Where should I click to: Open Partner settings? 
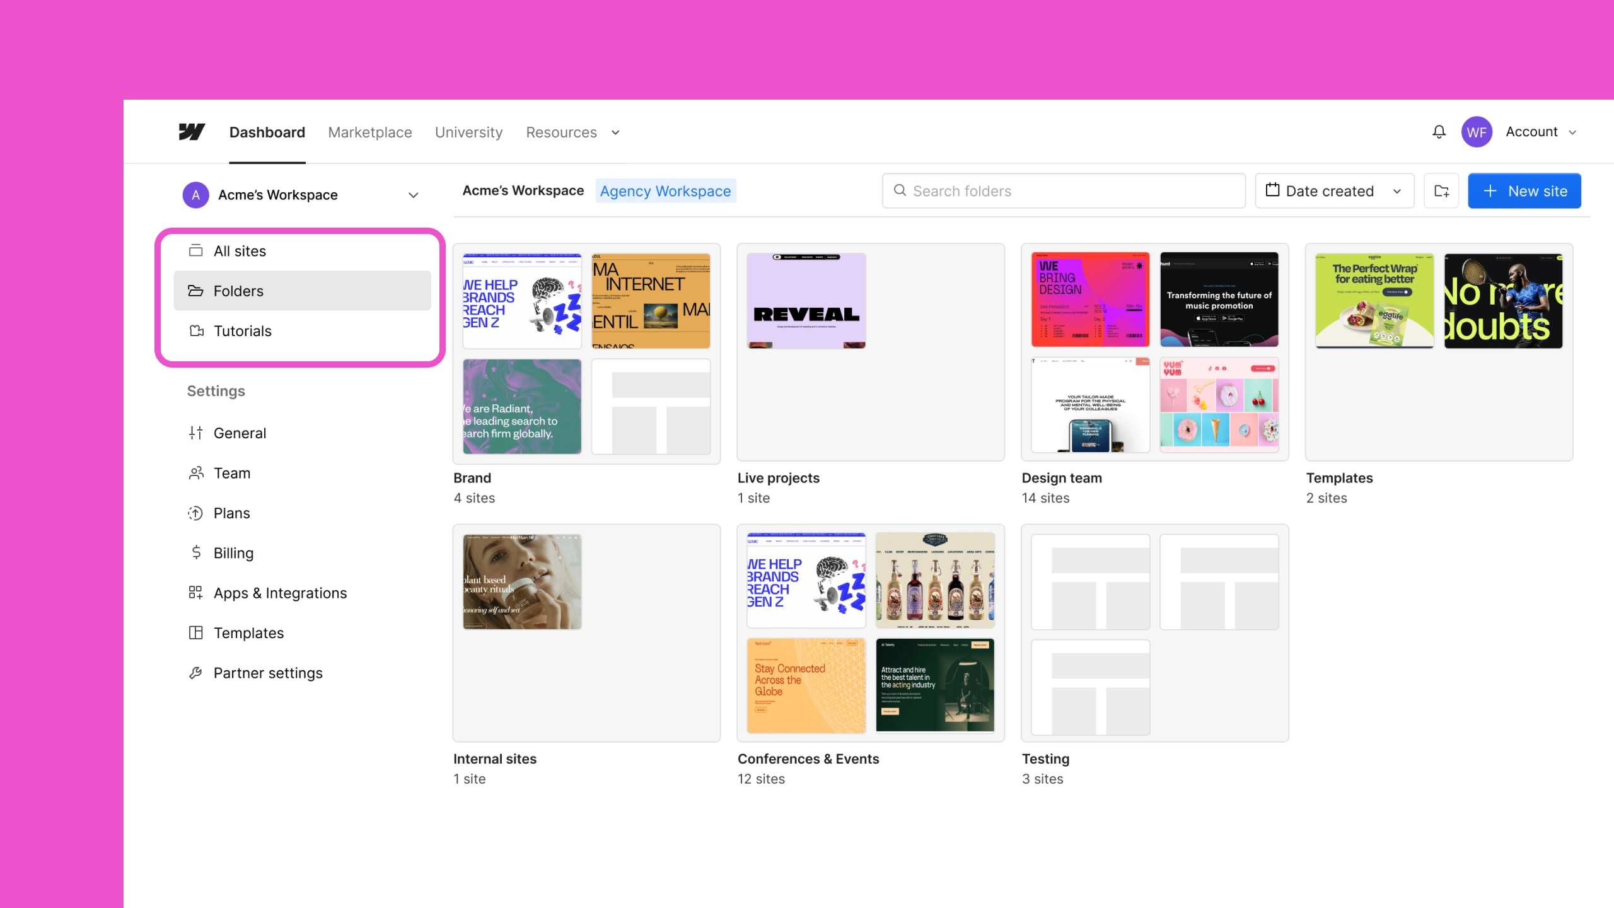click(x=267, y=673)
